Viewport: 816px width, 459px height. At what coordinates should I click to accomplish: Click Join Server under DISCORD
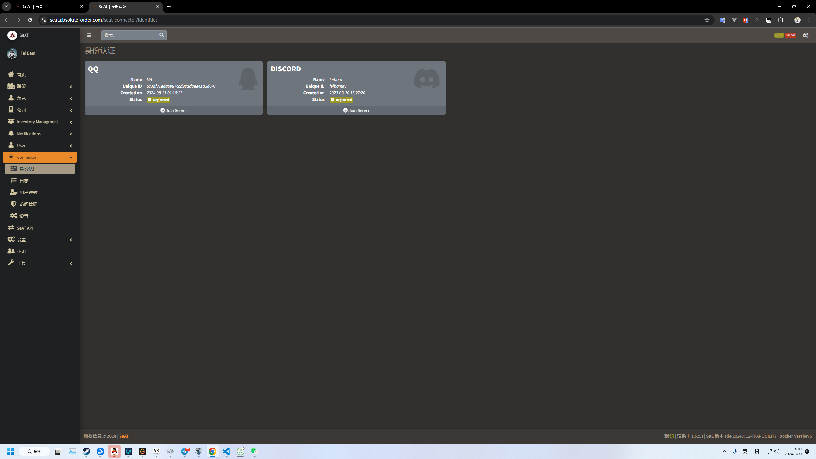click(x=356, y=110)
